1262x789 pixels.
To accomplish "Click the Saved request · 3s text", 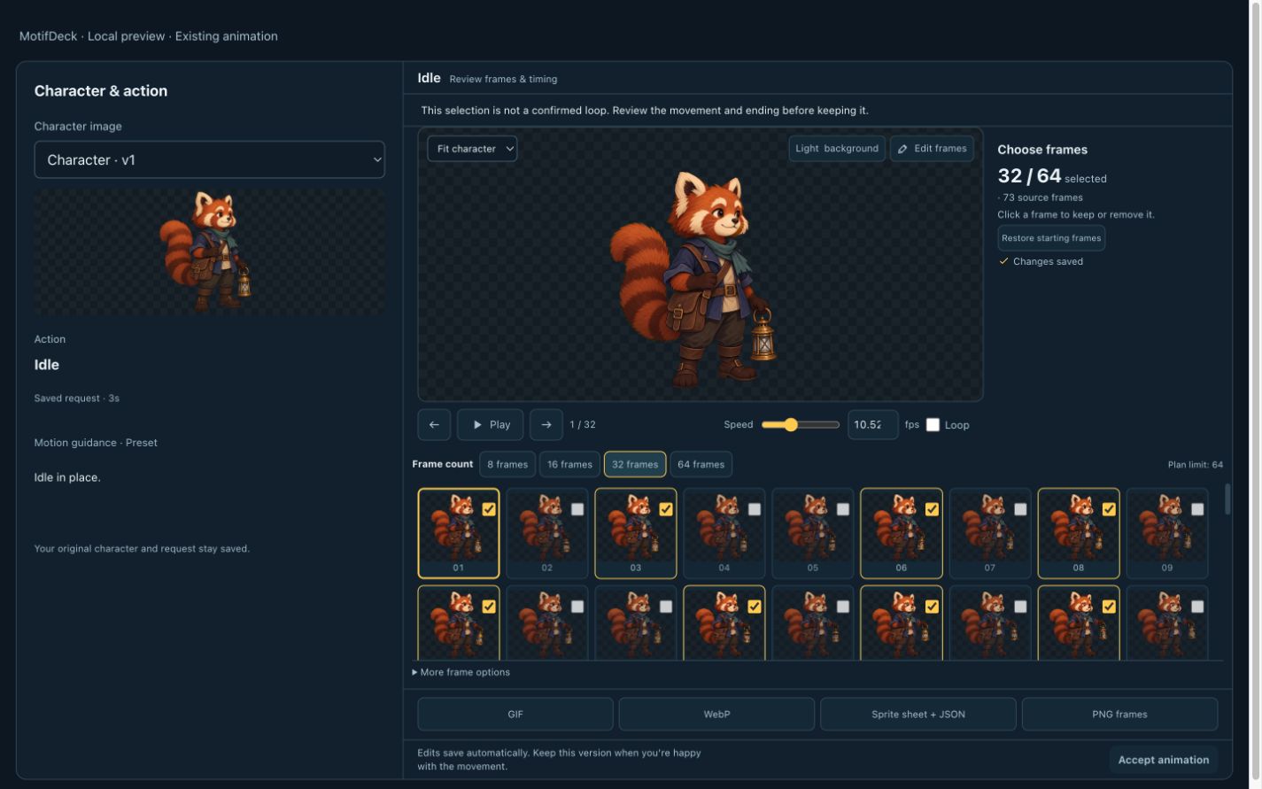I will coord(77,398).
